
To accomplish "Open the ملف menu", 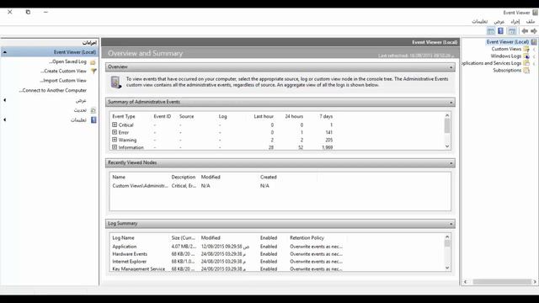I will (x=531, y=21).
